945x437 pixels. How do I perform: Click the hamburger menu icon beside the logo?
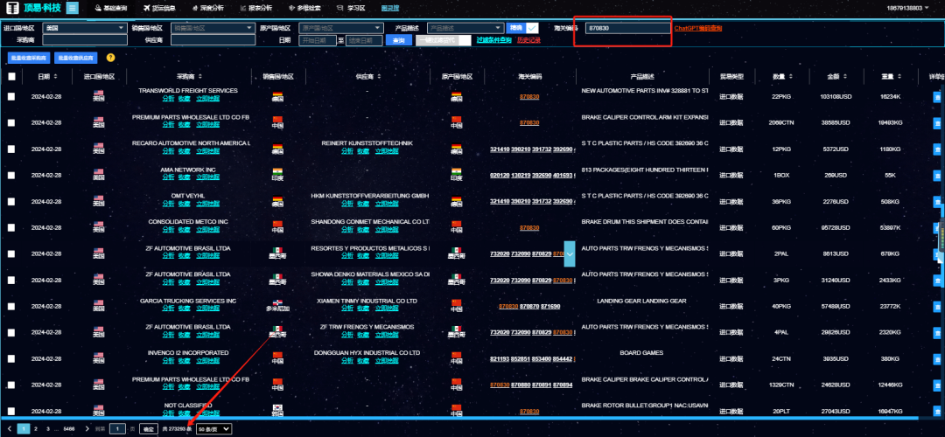coord(73,8)
